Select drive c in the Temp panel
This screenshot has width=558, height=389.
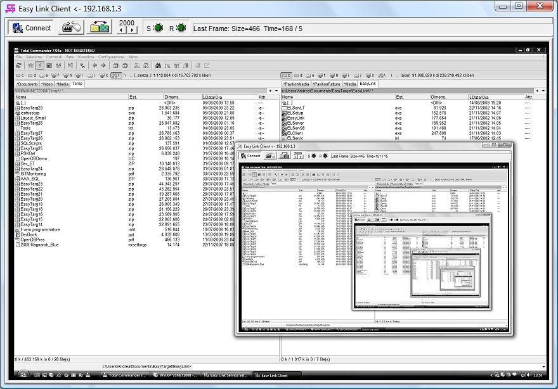(x=20, y=75)
